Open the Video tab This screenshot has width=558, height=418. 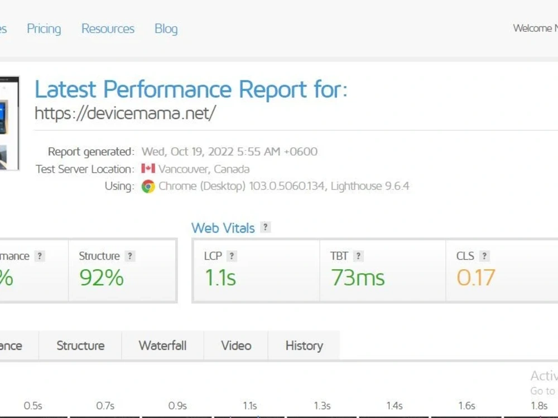[x=236, y=346]
